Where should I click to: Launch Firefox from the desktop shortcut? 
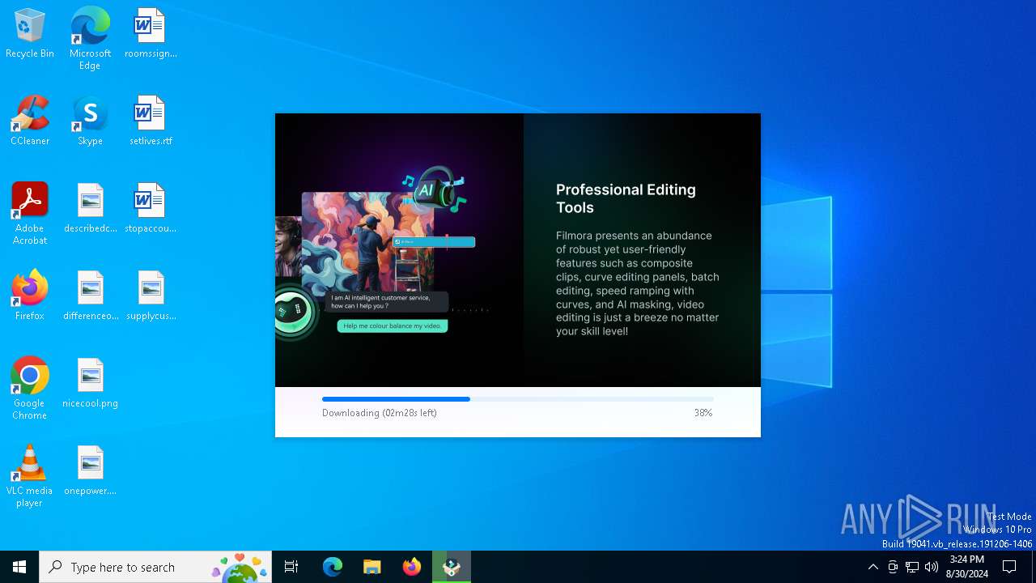click(x=30, y=296)
